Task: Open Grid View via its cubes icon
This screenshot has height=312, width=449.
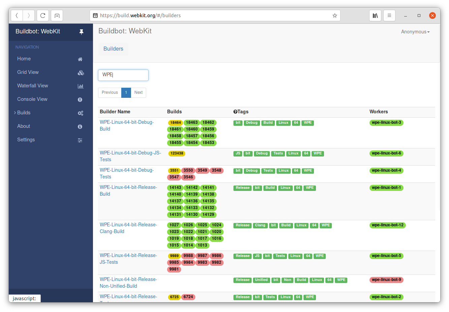Action: (x=81, y=73)
